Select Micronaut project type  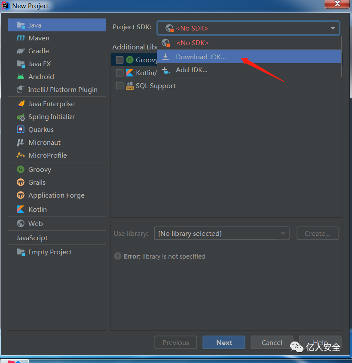click(x=57, y=142)
